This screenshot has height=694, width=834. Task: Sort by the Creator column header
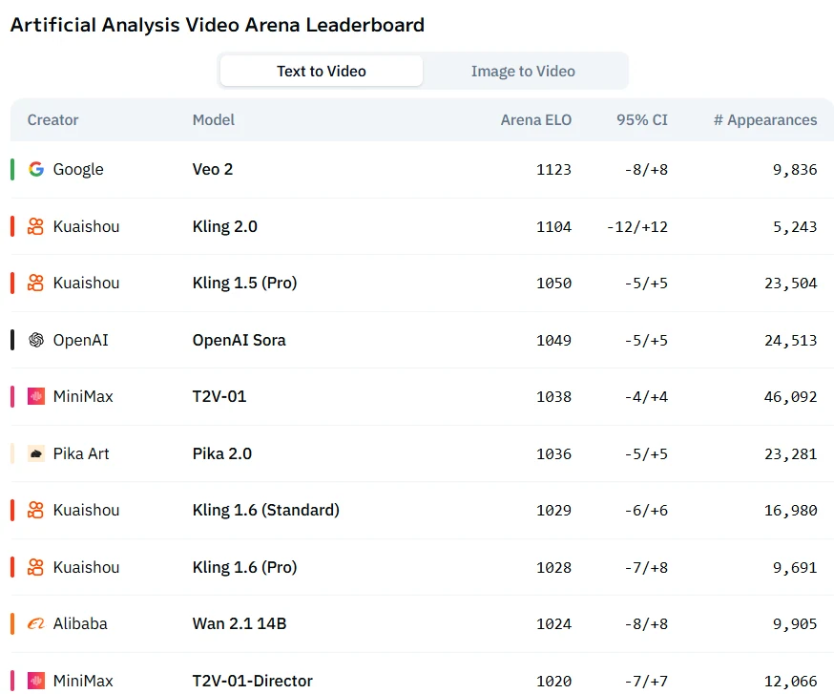point(52,120)
